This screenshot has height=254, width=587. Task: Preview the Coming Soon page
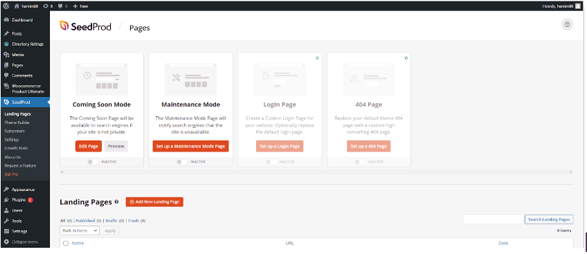coord(116,146)
